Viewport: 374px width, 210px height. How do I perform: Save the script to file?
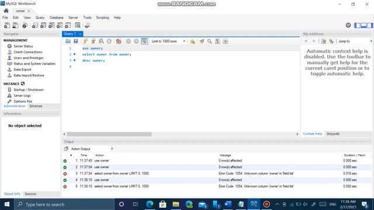(x=76, y=41)
